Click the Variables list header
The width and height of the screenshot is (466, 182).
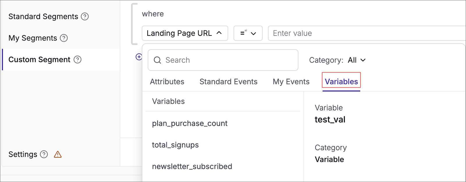[168, 101]
